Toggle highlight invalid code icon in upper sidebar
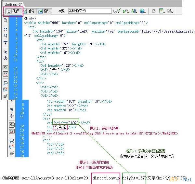 tap(5, 74)
